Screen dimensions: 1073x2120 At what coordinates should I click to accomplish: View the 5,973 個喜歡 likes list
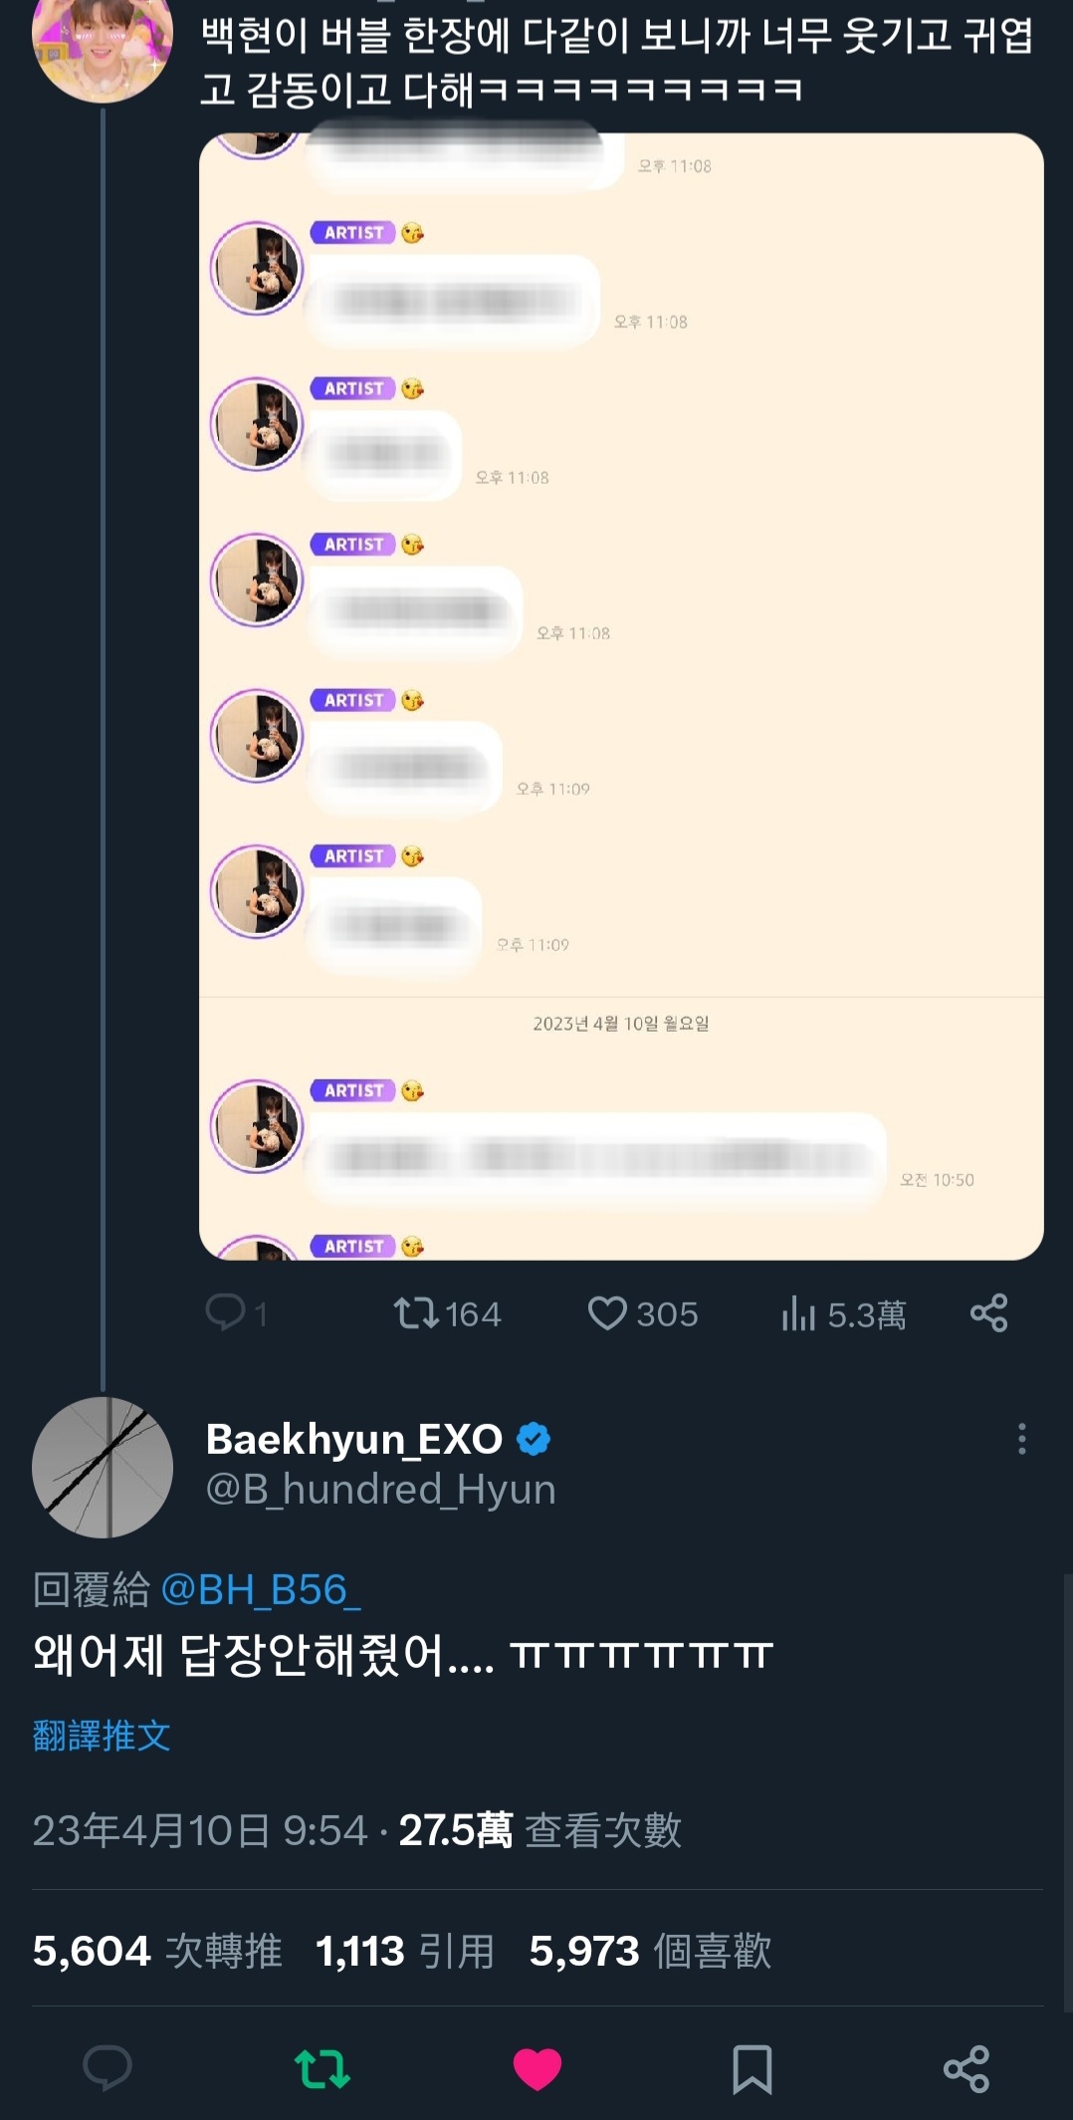pyautogui.click(x=650, y=1951)
